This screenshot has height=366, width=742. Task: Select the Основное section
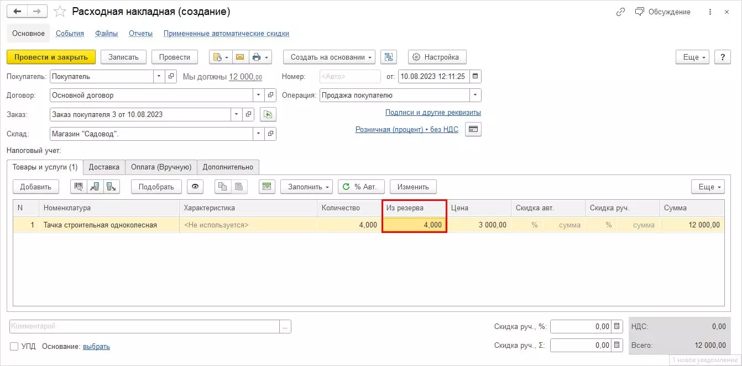[x=28, y=33]
